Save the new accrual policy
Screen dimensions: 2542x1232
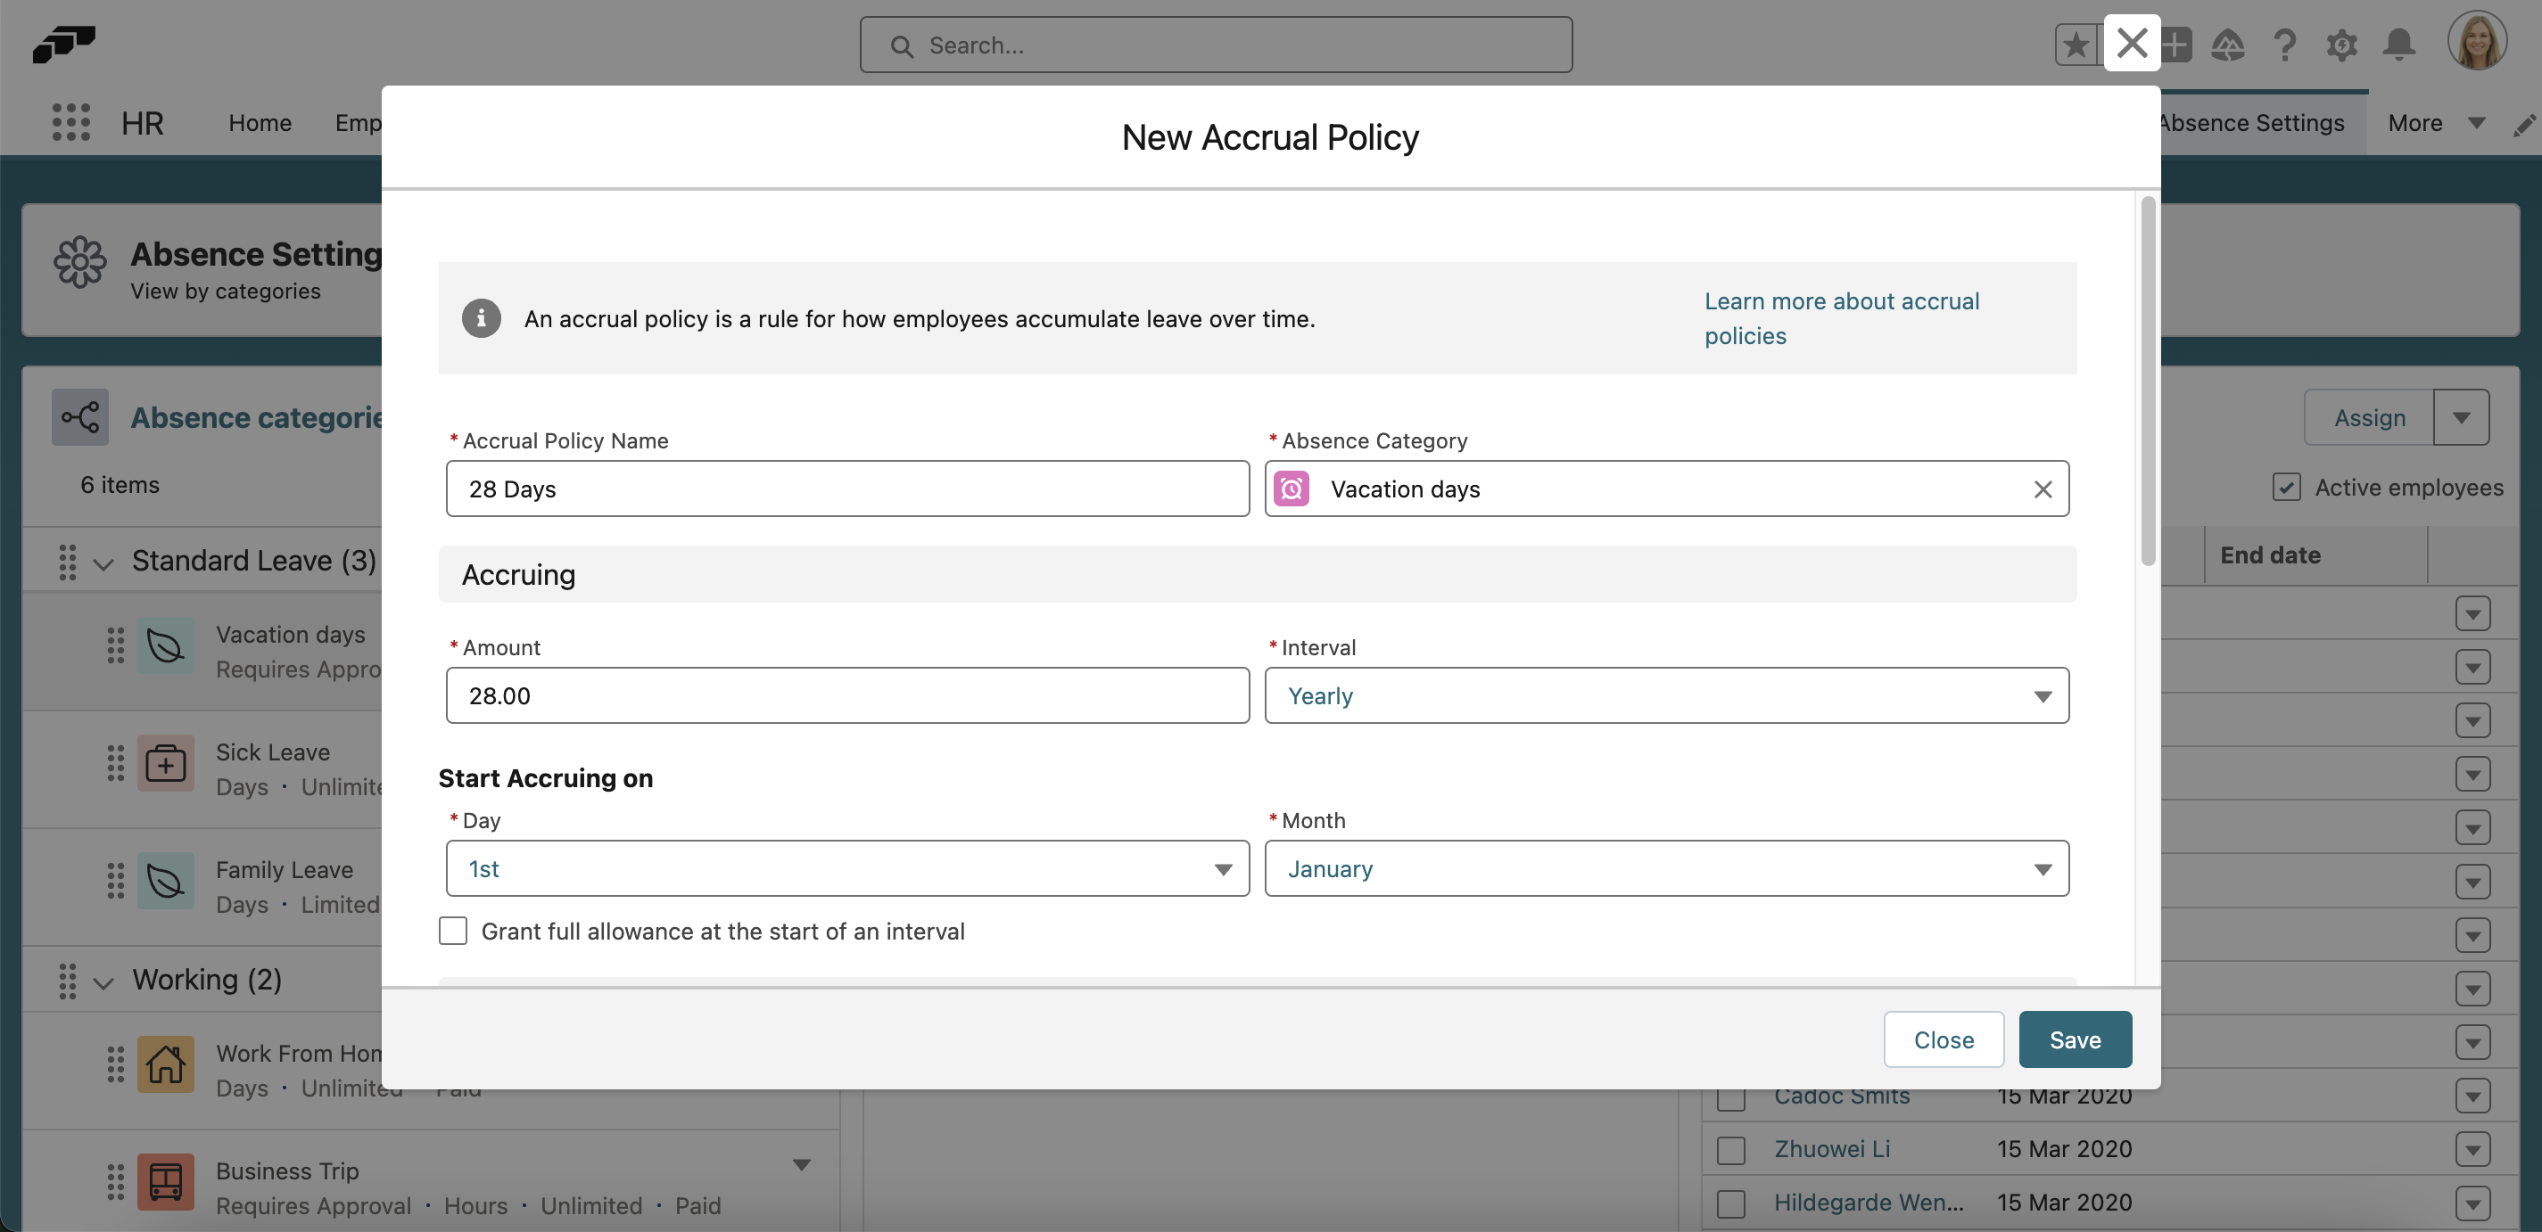coord(2075,1039)
